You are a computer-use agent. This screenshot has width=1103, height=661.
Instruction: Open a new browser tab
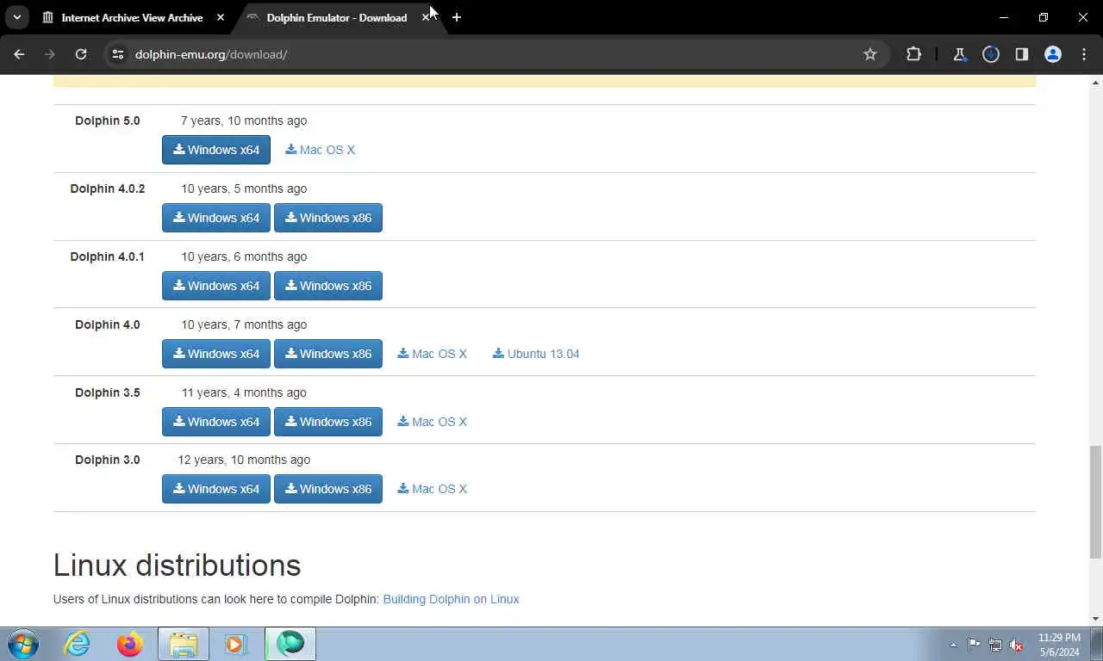(x=457, y=17)
